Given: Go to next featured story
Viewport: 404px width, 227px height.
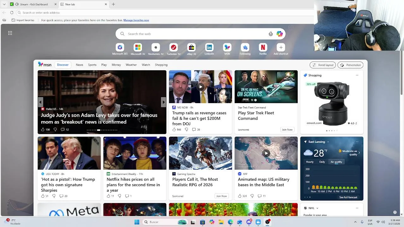Looking at the screenshot, I should [163, 102].
